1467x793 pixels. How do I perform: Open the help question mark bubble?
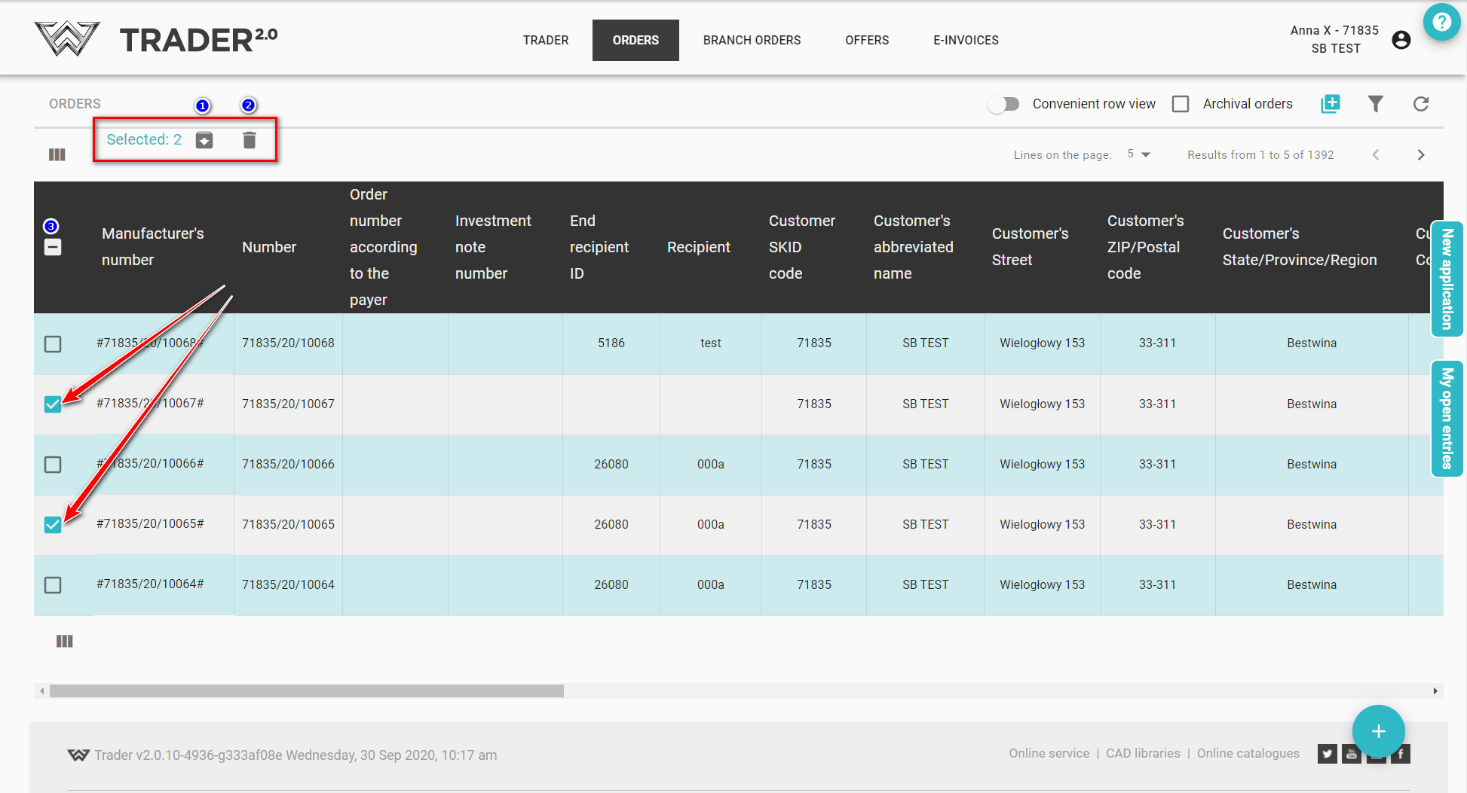click(x=1441, y=22)
